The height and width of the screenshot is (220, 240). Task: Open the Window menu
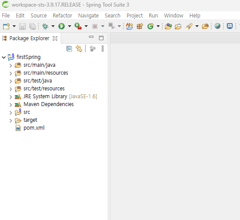point(174,15)
